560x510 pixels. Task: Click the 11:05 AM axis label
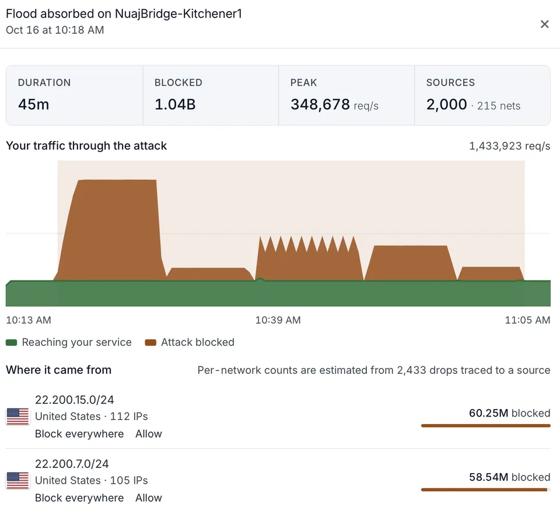(x=527, y=320)
